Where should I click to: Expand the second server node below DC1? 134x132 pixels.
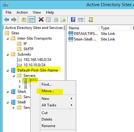(x=20, y=86)
